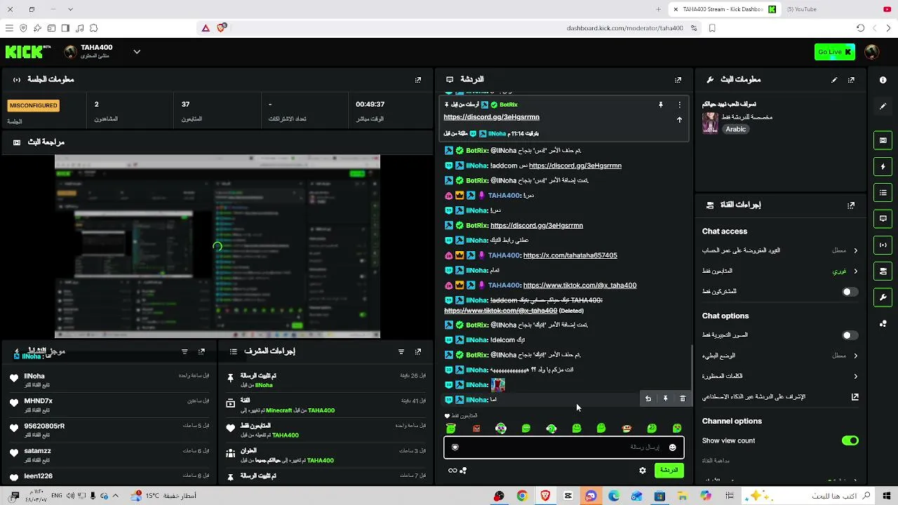Toggle the channel actions panel sidebar icon
Image resolution: width=898 pixels, height=505 pixels.
[x=883, y=271]
